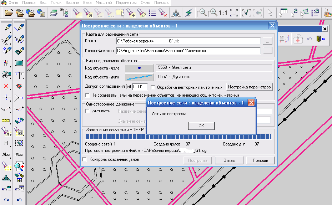332x205 pixels.
Task: Click the red X delete tool
Action: (6, 86)
